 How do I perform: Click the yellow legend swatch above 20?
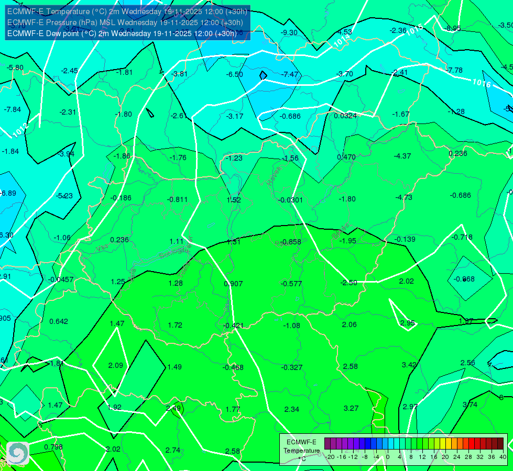pyautogui.click(x=443, y=444)
